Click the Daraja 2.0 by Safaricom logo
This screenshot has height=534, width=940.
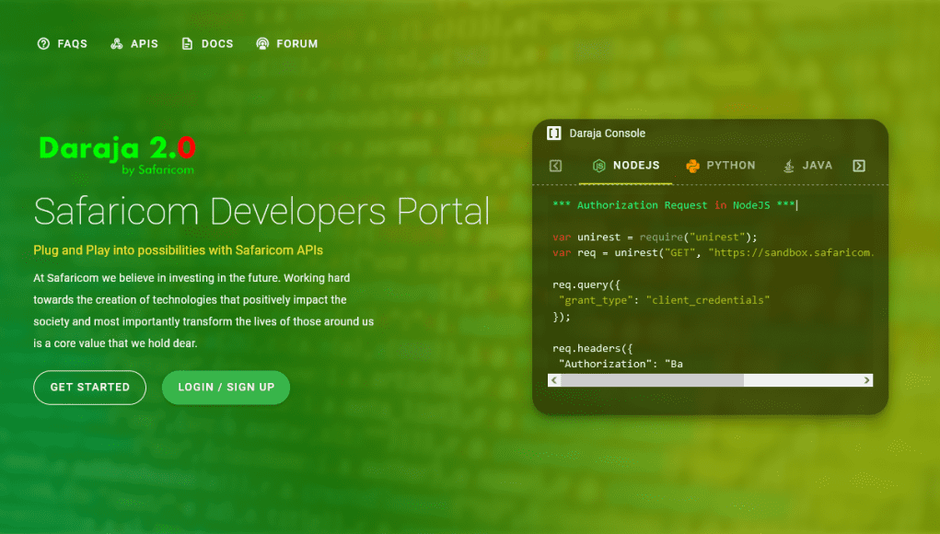(118, 155)
